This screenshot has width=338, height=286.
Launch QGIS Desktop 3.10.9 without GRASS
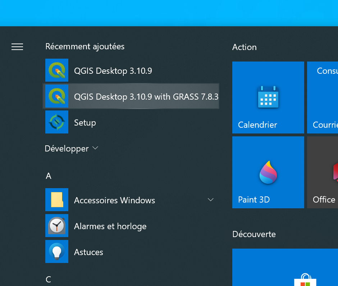pyautogui.click(x=113, y=71)
